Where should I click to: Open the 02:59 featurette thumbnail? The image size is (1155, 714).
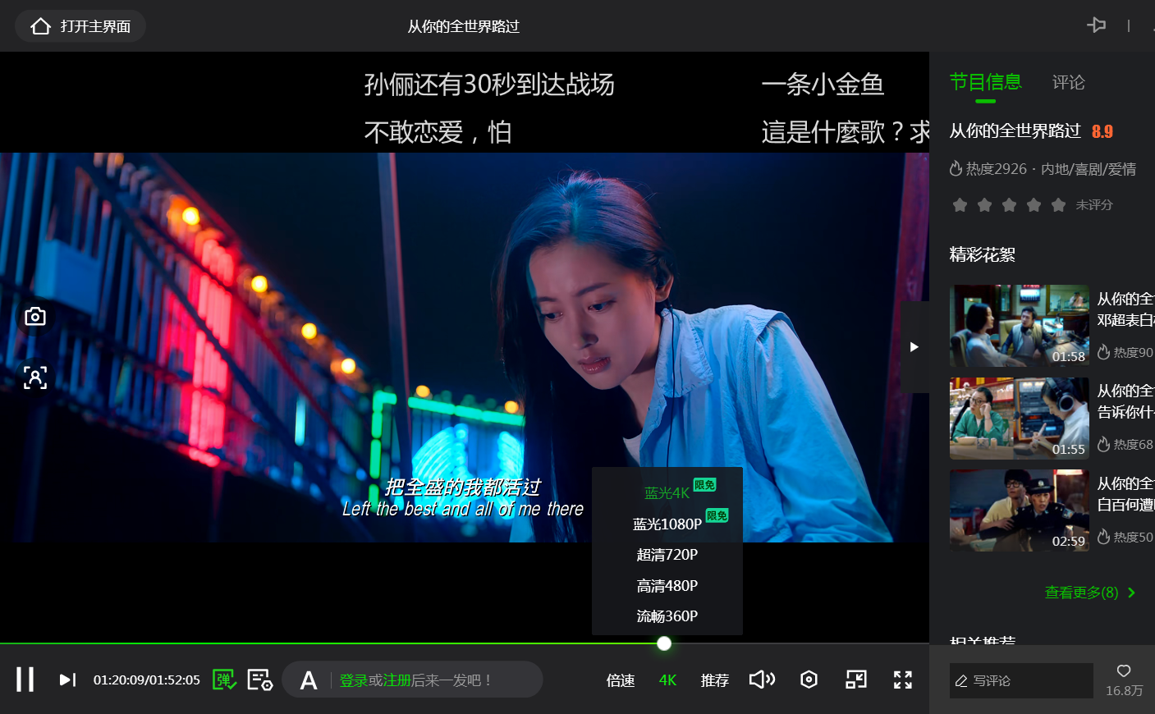1020,510
